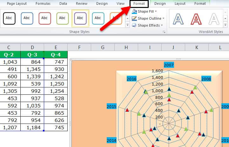This screenshot has height=147, width=229.
Task: Apply the faint white WordArt style
Action: click(214, 19)
